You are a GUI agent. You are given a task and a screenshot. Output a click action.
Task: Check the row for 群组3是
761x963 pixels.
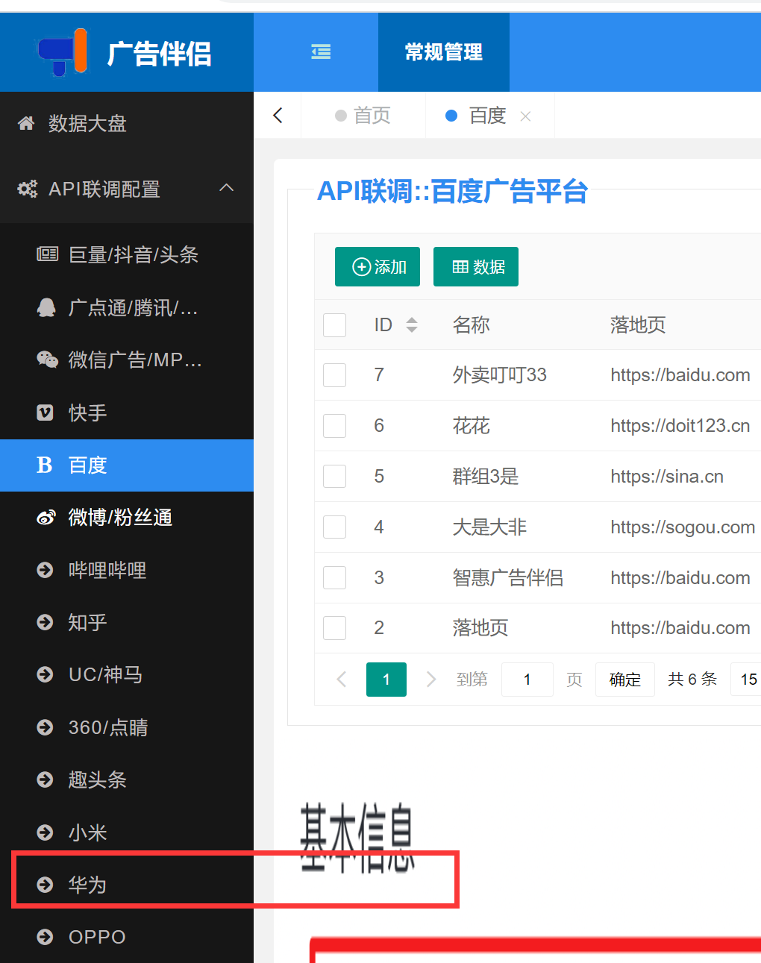[335, 476]
